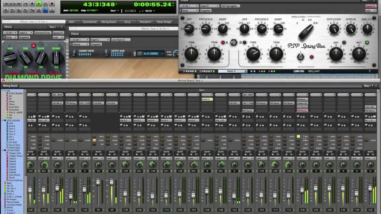Viewport: 381px width, 214px height.
Task: Toggle the B channel LED on SpringBox
Action: tap(244, 43)
